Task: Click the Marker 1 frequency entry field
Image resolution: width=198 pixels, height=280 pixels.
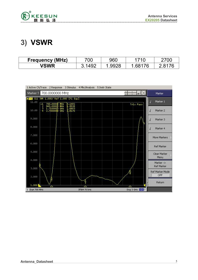Action: (x=82, y=93)
